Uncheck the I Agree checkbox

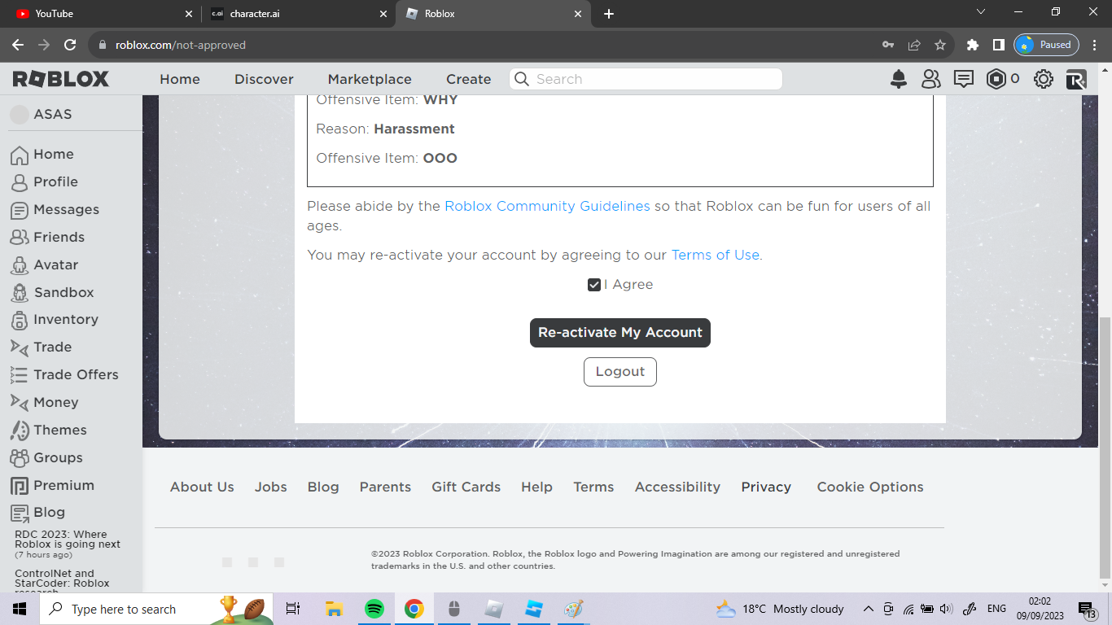point(594,285)
